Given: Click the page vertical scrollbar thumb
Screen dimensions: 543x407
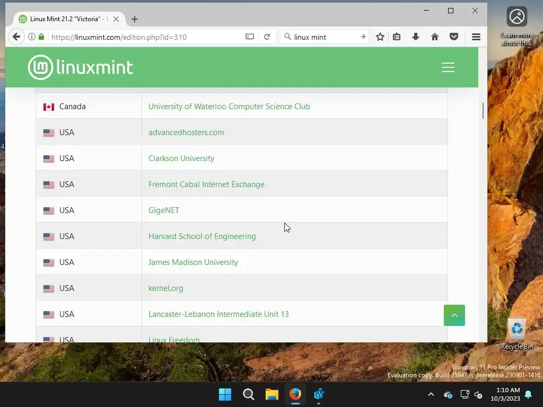Looking at the screenshot, I should 483,110.
